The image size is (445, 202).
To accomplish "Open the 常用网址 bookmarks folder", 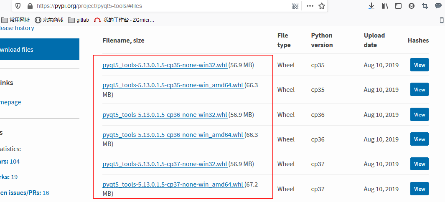I will point(15,20).
